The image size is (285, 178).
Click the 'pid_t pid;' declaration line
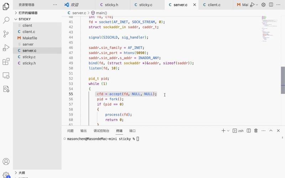tap(99, 79)
